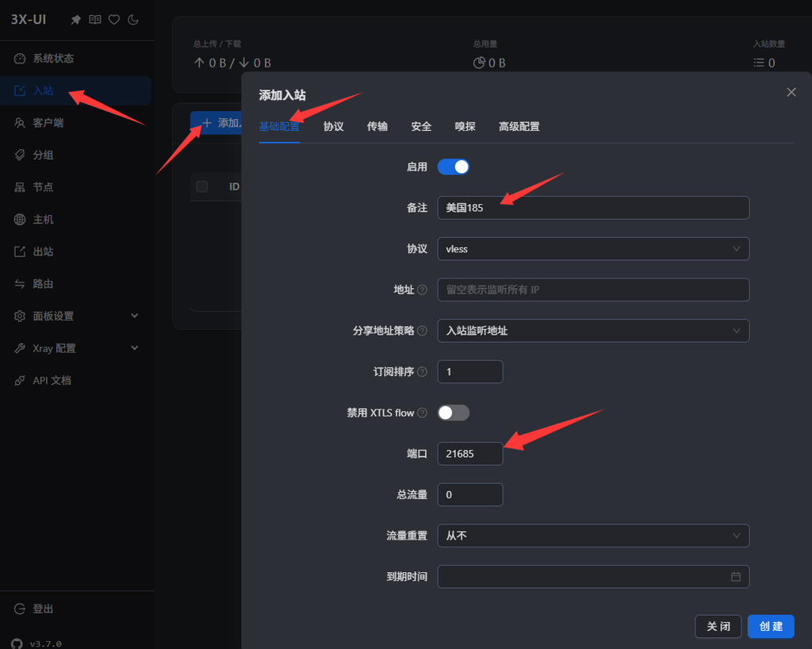Open 出站 menu item
812x649 pixels.
point(75,252)
